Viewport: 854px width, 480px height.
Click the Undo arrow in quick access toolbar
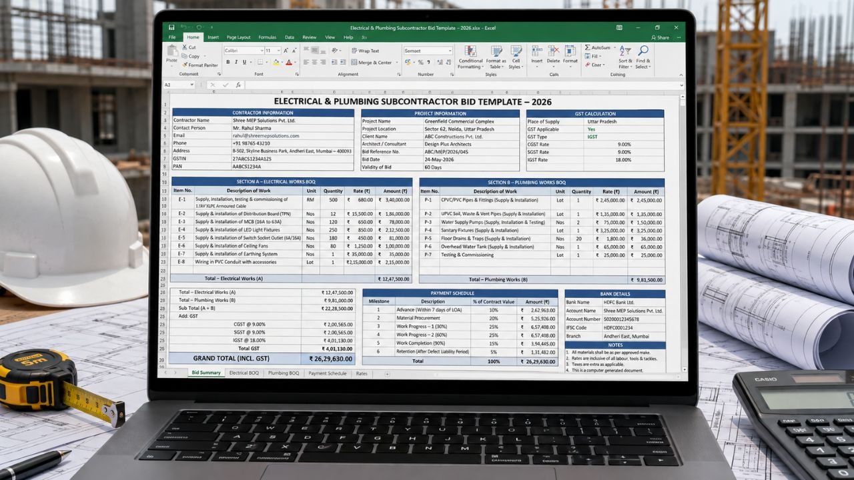click(x=183, y=27)
